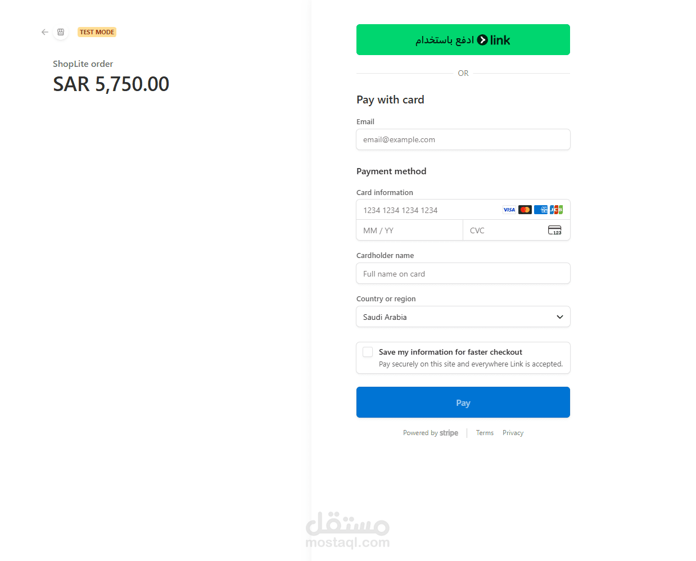Click the American Express logo

(x=541, y=210)
